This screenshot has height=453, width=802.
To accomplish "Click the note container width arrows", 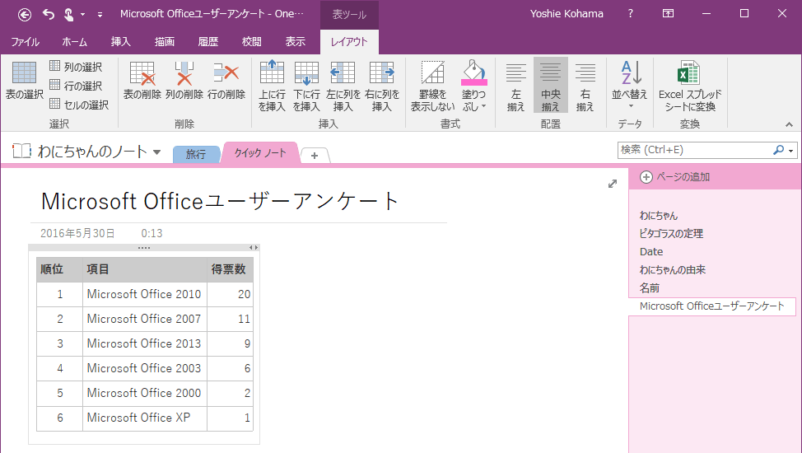I will click(253, 248).
